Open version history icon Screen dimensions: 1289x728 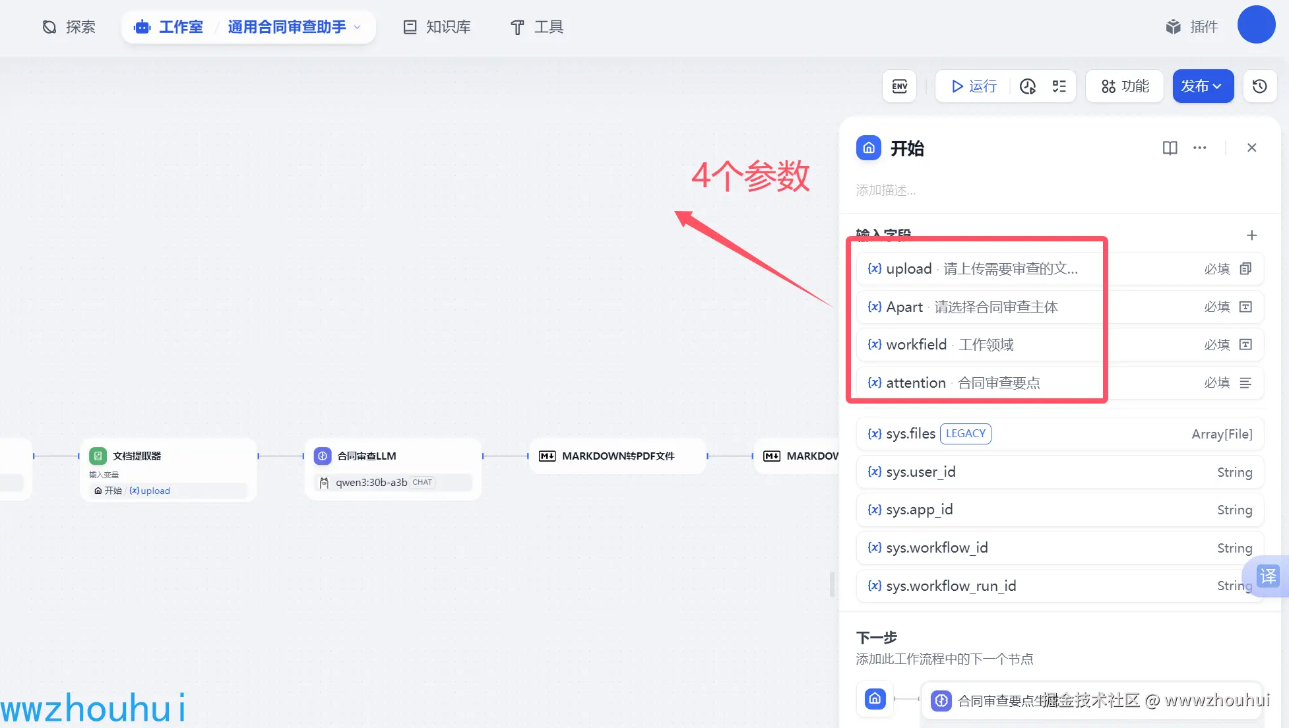[x=1259, y=86]
